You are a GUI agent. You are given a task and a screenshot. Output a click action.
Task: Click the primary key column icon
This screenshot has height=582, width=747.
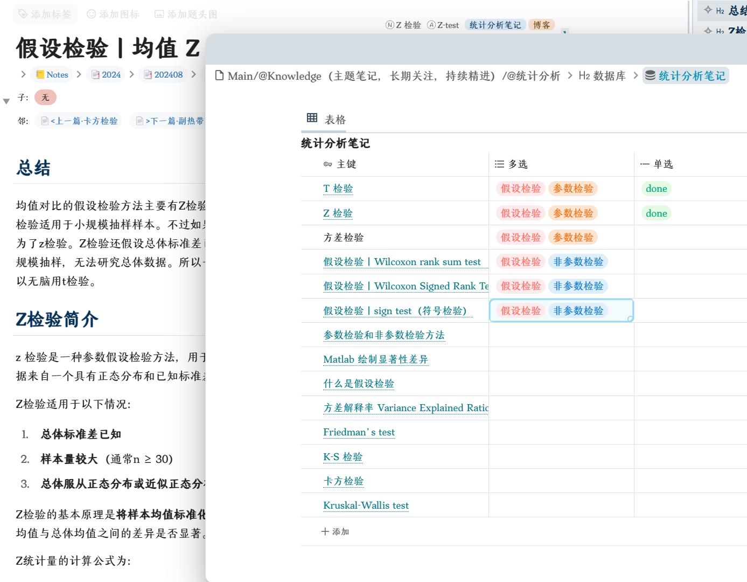(x=327, y=164)
